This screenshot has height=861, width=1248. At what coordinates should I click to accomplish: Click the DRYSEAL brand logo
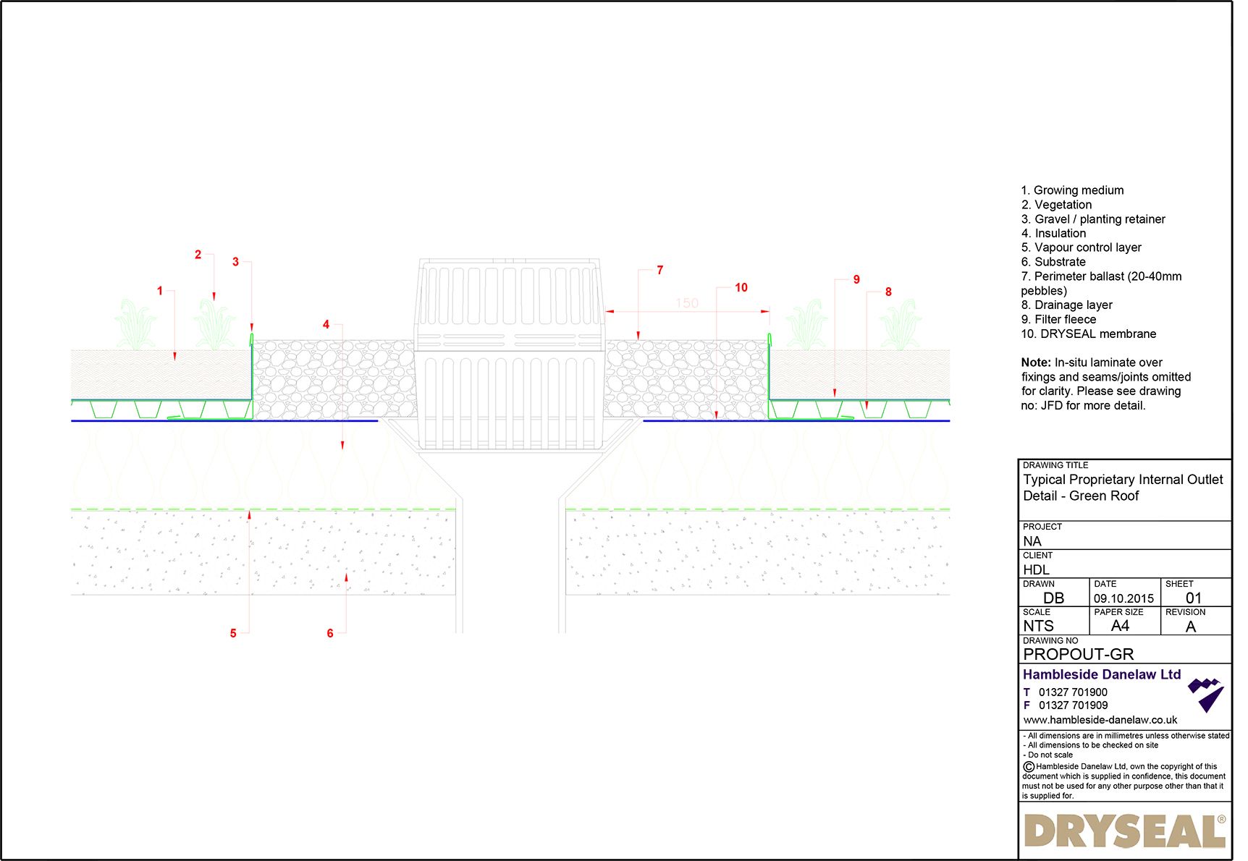click(1125, 831)
